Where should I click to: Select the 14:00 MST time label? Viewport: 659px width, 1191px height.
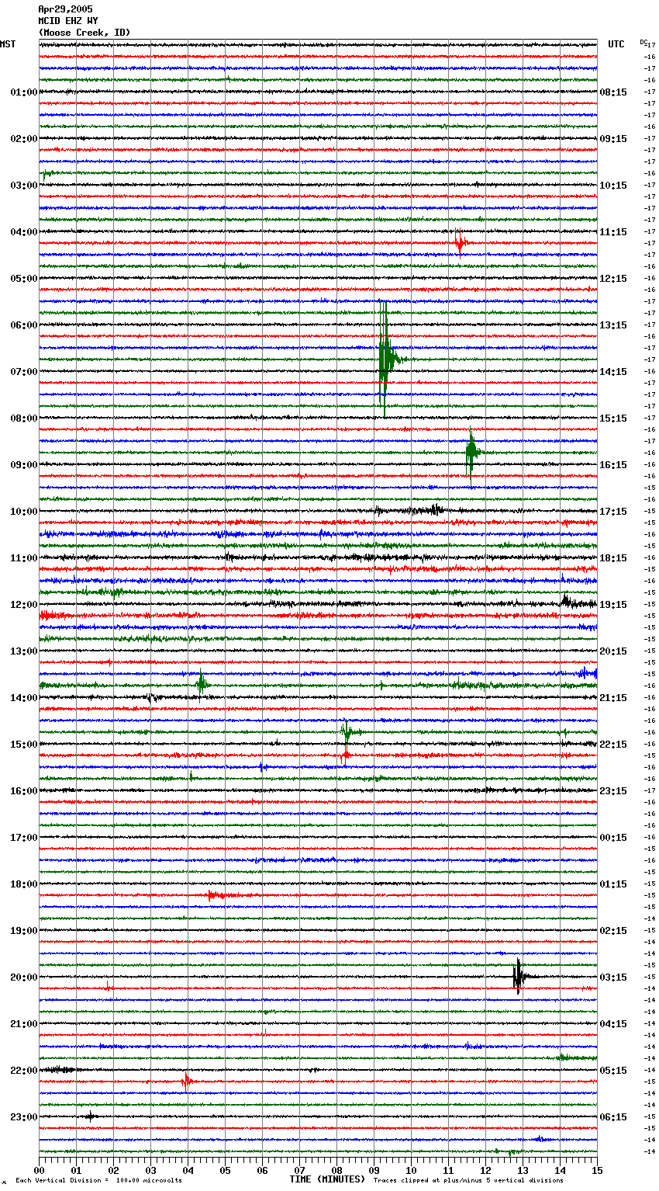click(24, 698)
